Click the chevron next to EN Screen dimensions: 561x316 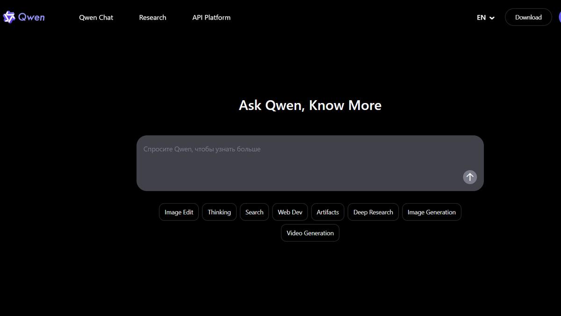point(492,17)
